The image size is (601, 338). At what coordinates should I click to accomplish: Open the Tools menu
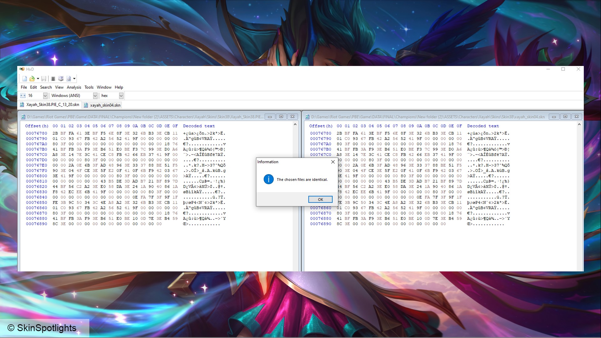pyautogui.click(x=89, y=87)
